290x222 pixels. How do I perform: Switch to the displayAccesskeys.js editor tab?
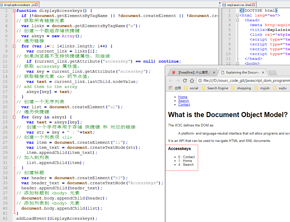pos(19,5)
